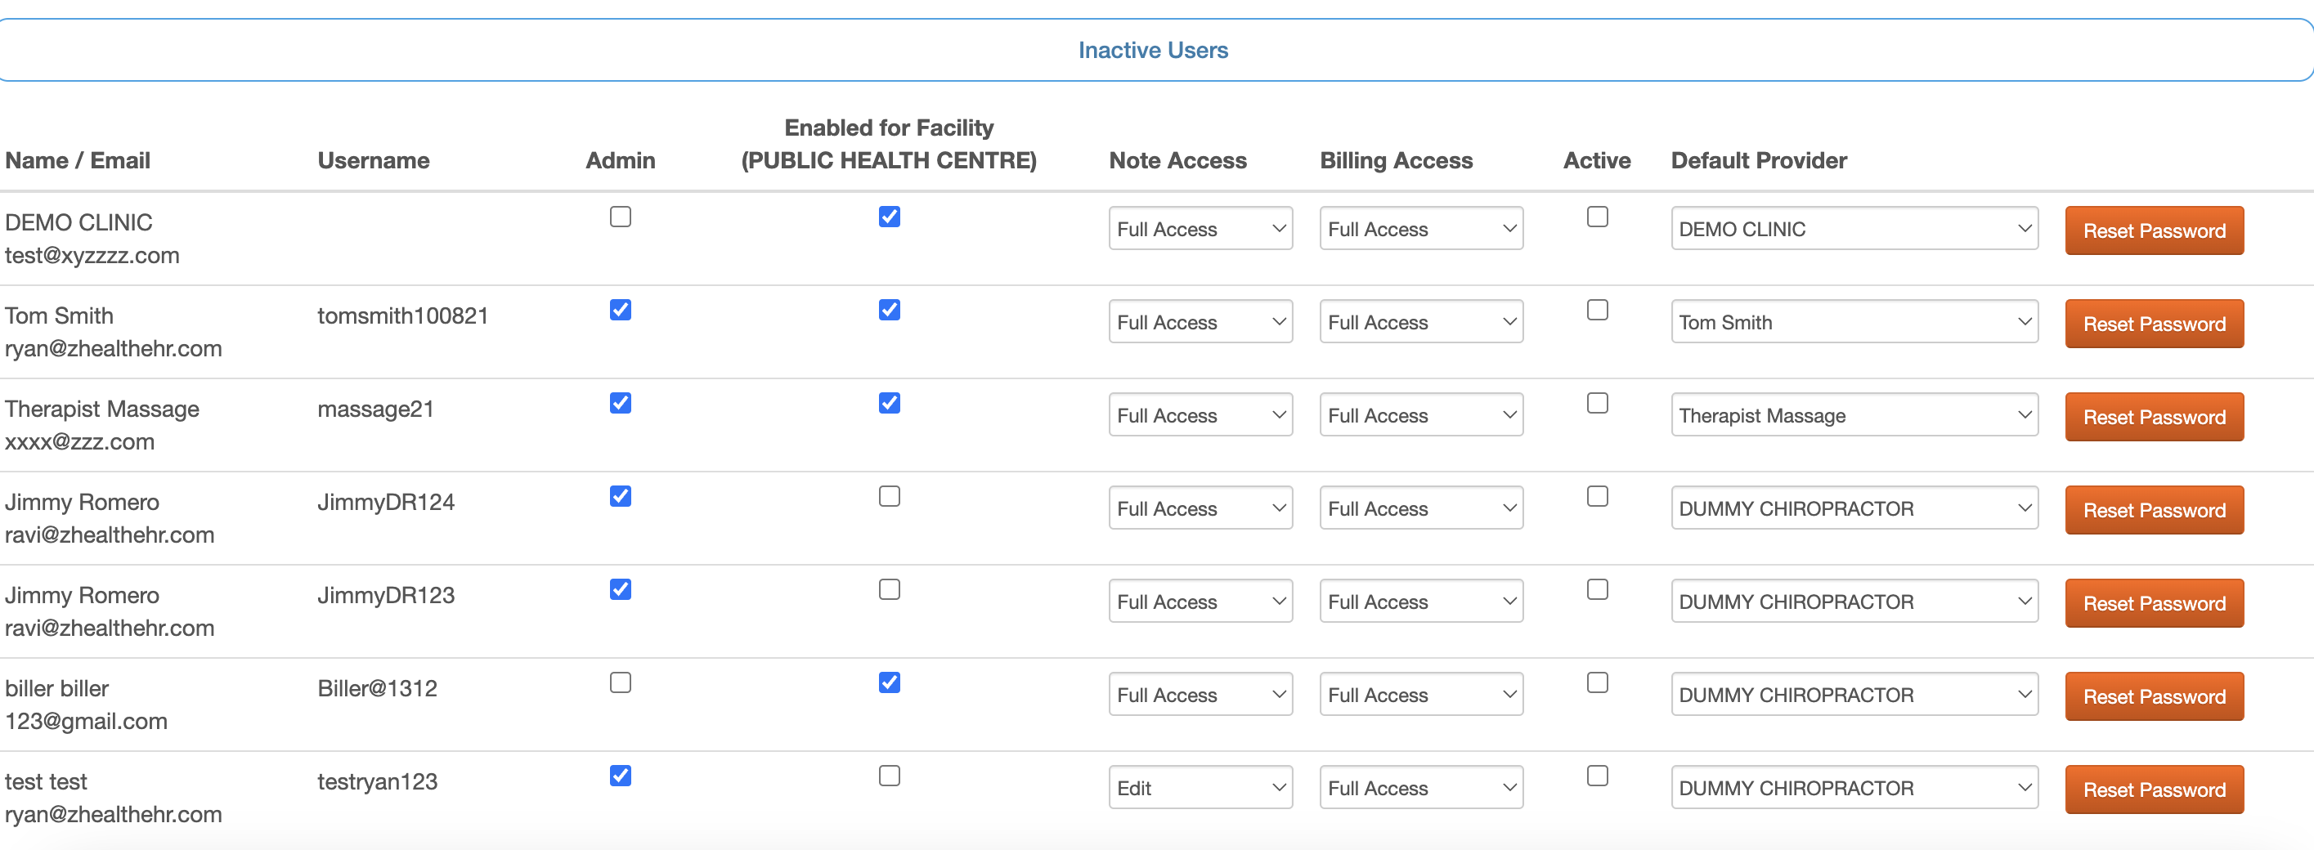
Task: Mark test test as Active
Action: 1597,776
